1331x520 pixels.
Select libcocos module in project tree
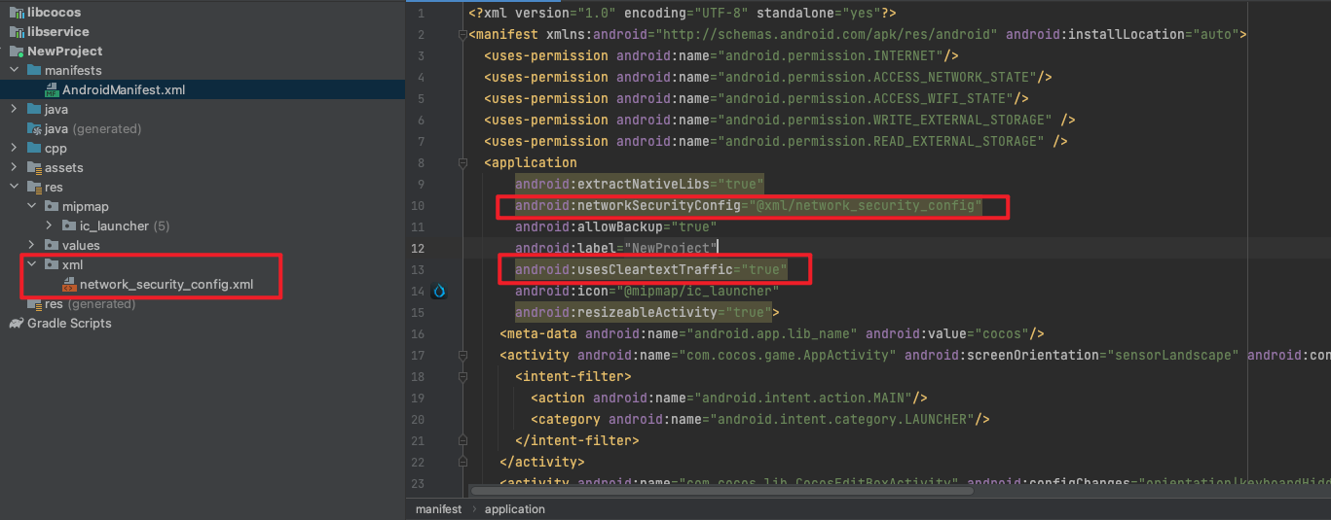click(x=55, y=13)
